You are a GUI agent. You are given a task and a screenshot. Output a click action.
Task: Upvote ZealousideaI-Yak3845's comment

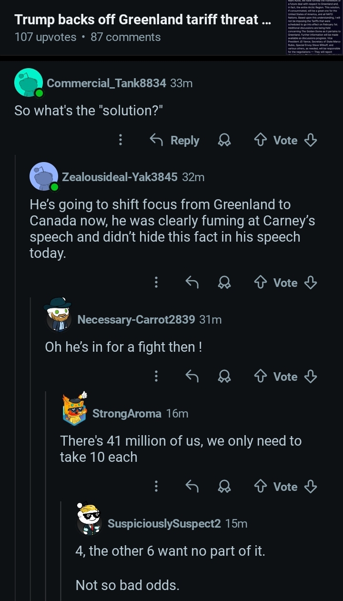(x=261, y=283)
